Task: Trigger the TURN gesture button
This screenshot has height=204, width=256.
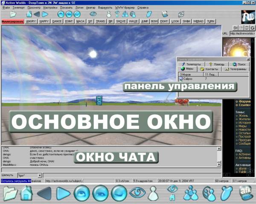Action: point(211,22)
